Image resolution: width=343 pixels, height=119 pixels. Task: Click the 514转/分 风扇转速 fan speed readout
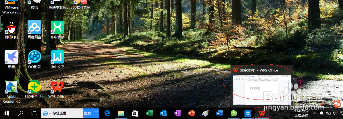[301, 113]
